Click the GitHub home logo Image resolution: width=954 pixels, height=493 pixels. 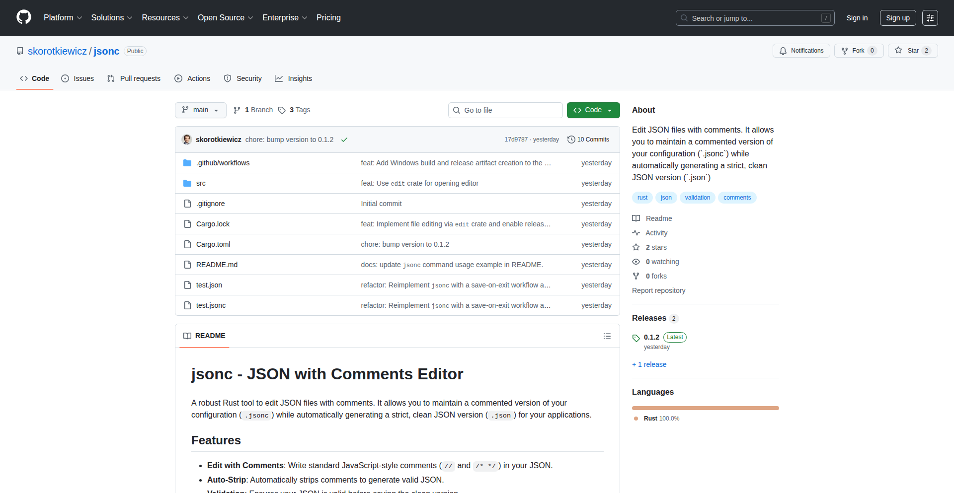(23, 17)
